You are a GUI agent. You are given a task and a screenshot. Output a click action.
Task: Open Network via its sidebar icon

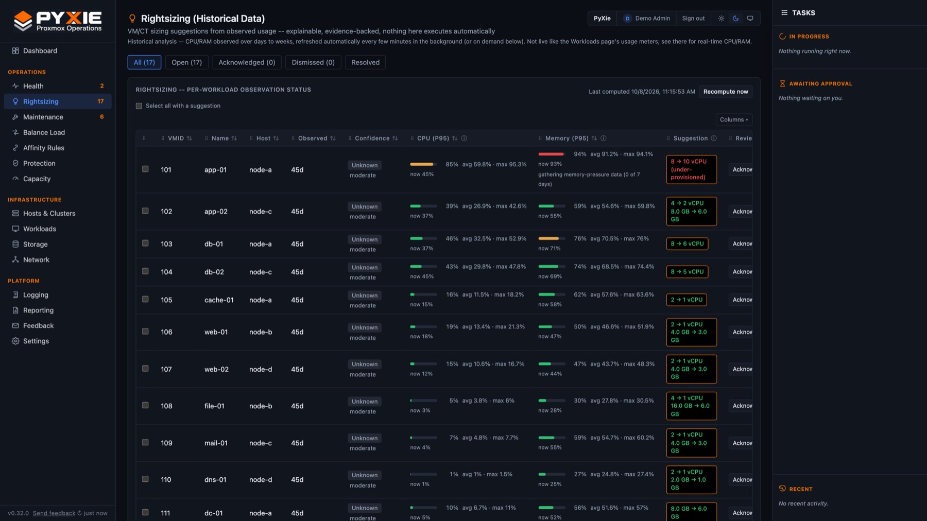coord(15,260)
